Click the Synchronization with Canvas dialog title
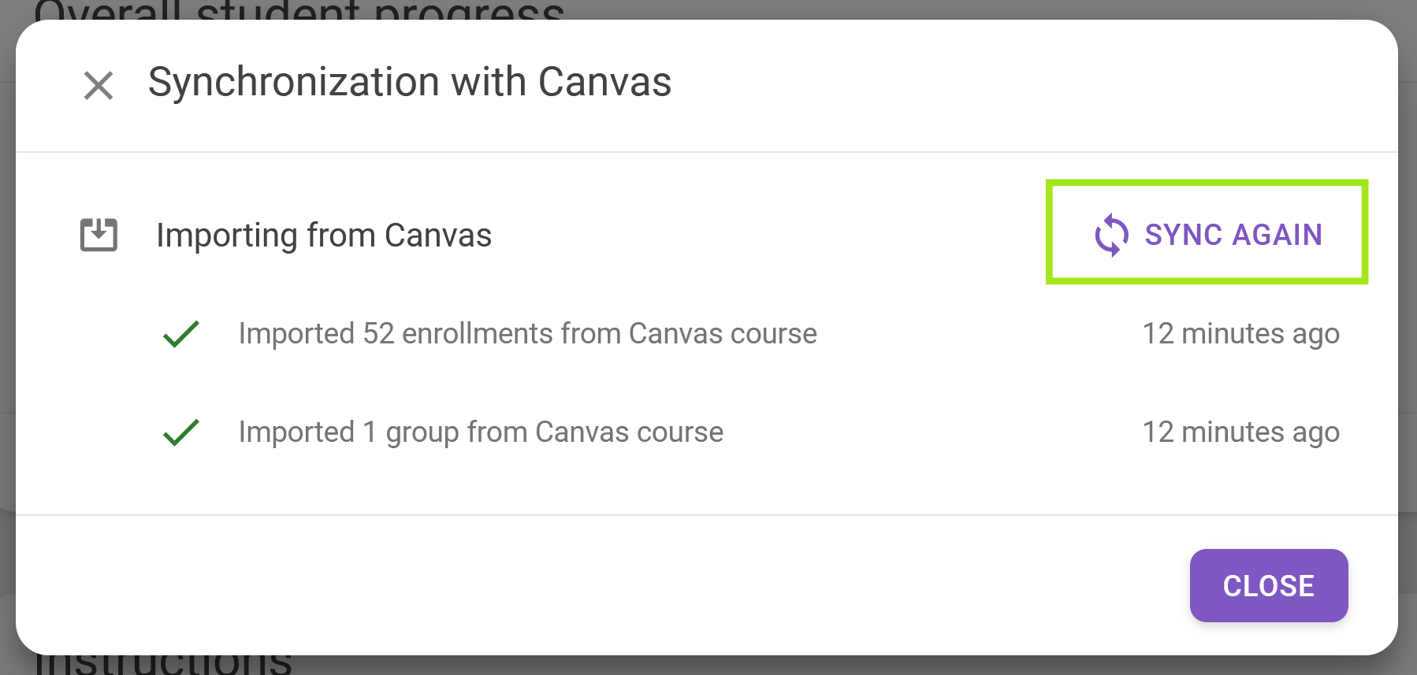 409,82
